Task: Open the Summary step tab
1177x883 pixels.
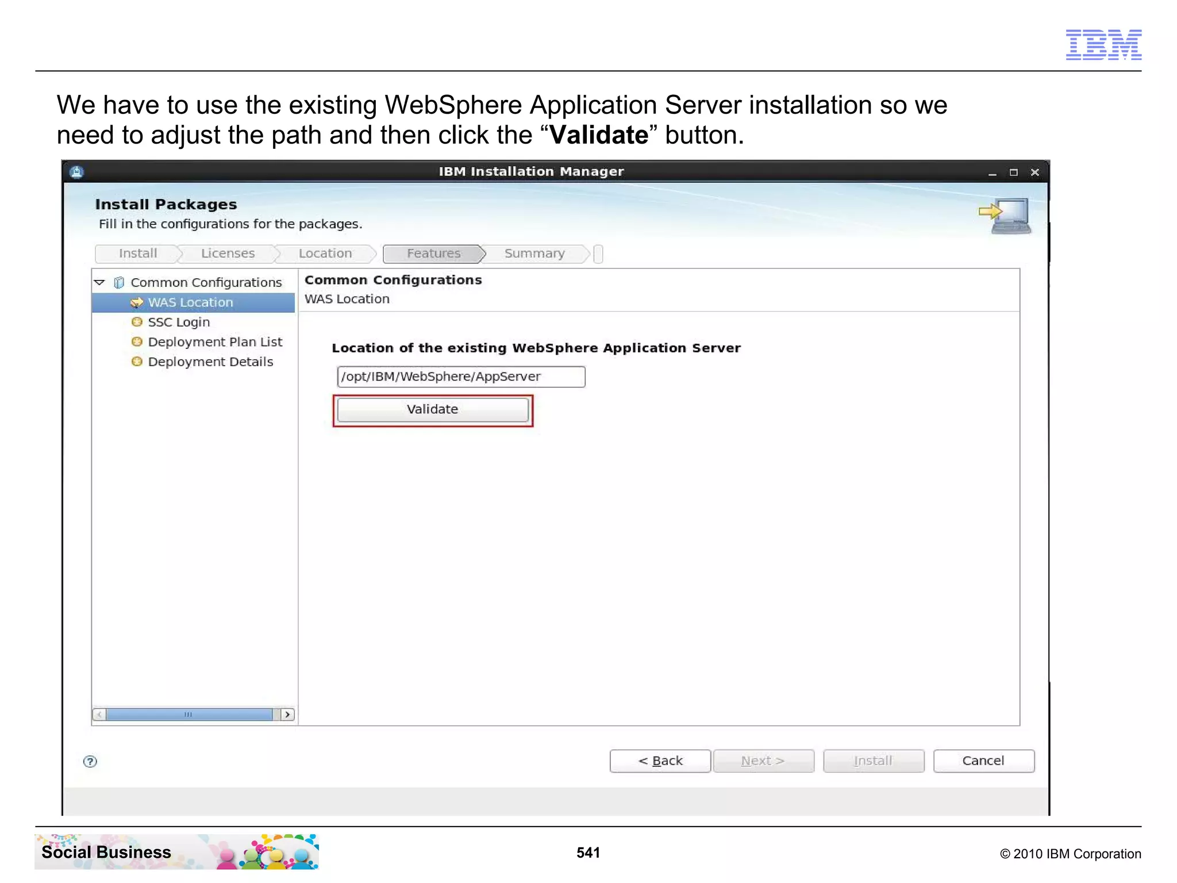Action: point(534,254)
